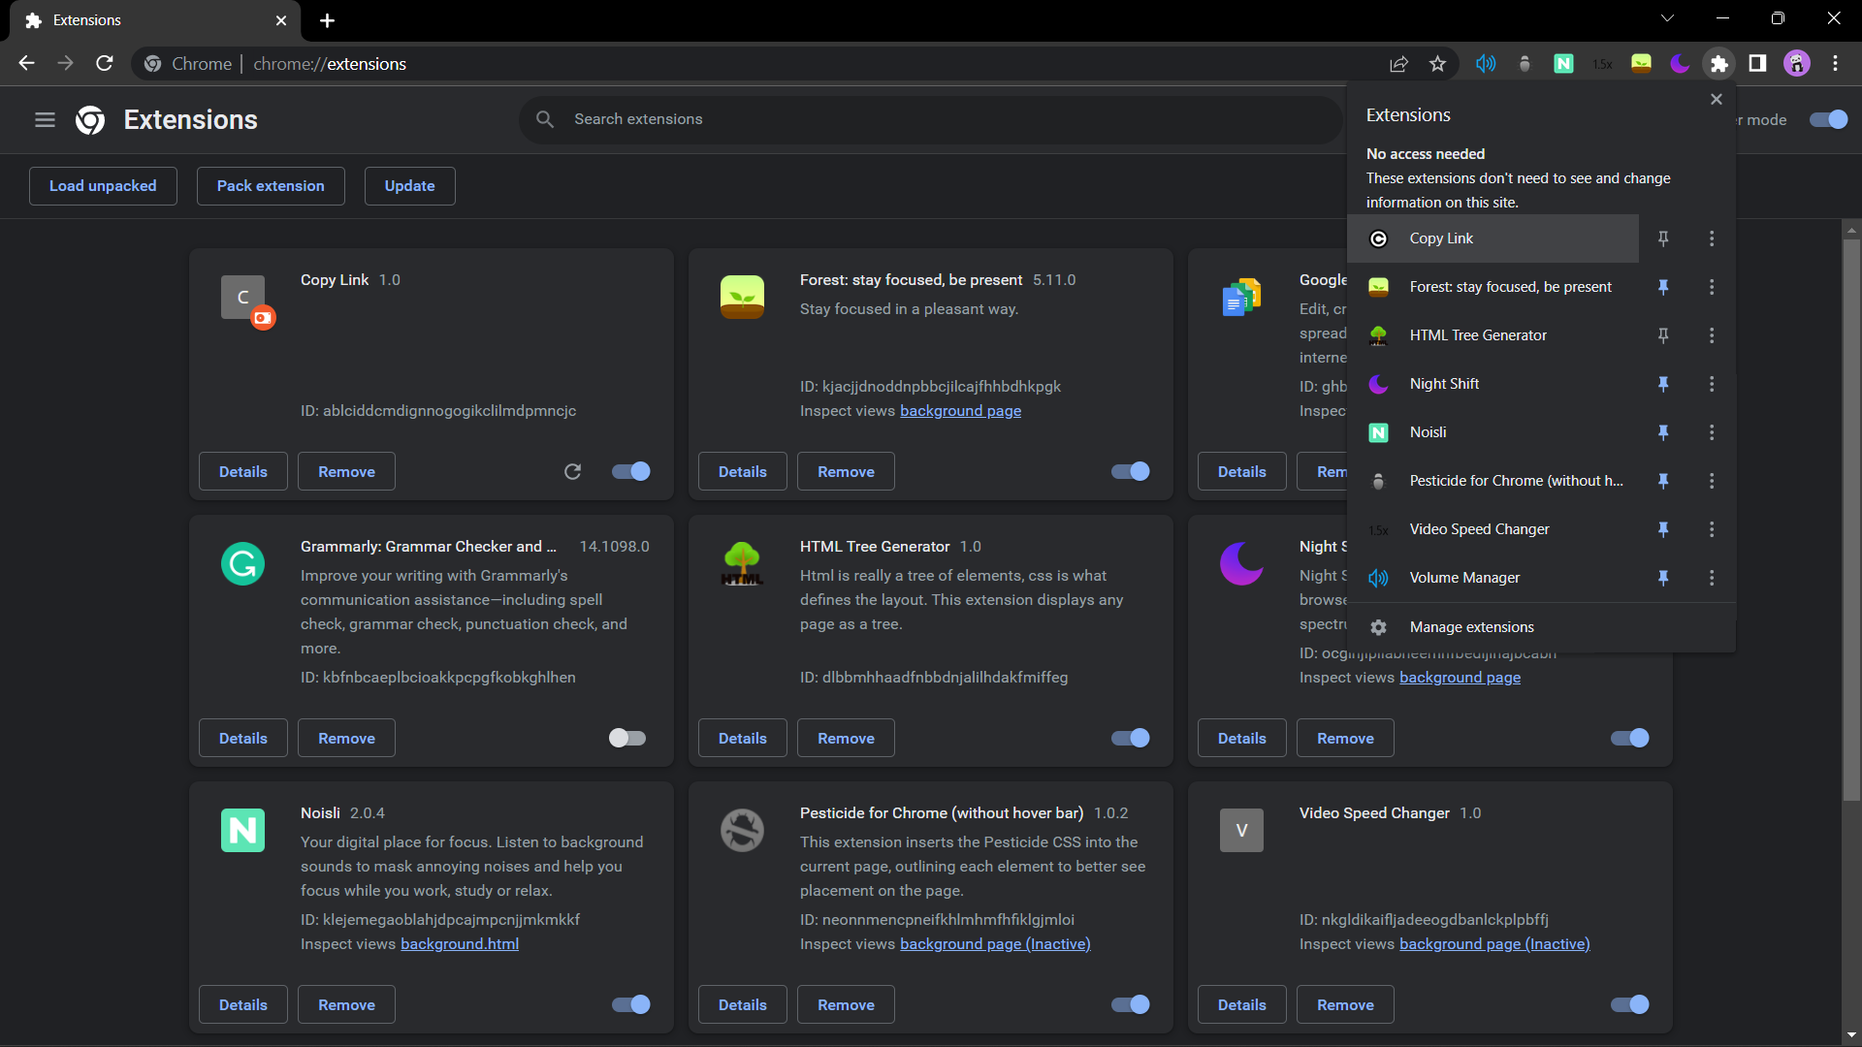Viewport: 1862px width, 1047px height.
Task: Unpin Noisli from the toolbar
Action: pyautogui.click(x=1663, y=432)
